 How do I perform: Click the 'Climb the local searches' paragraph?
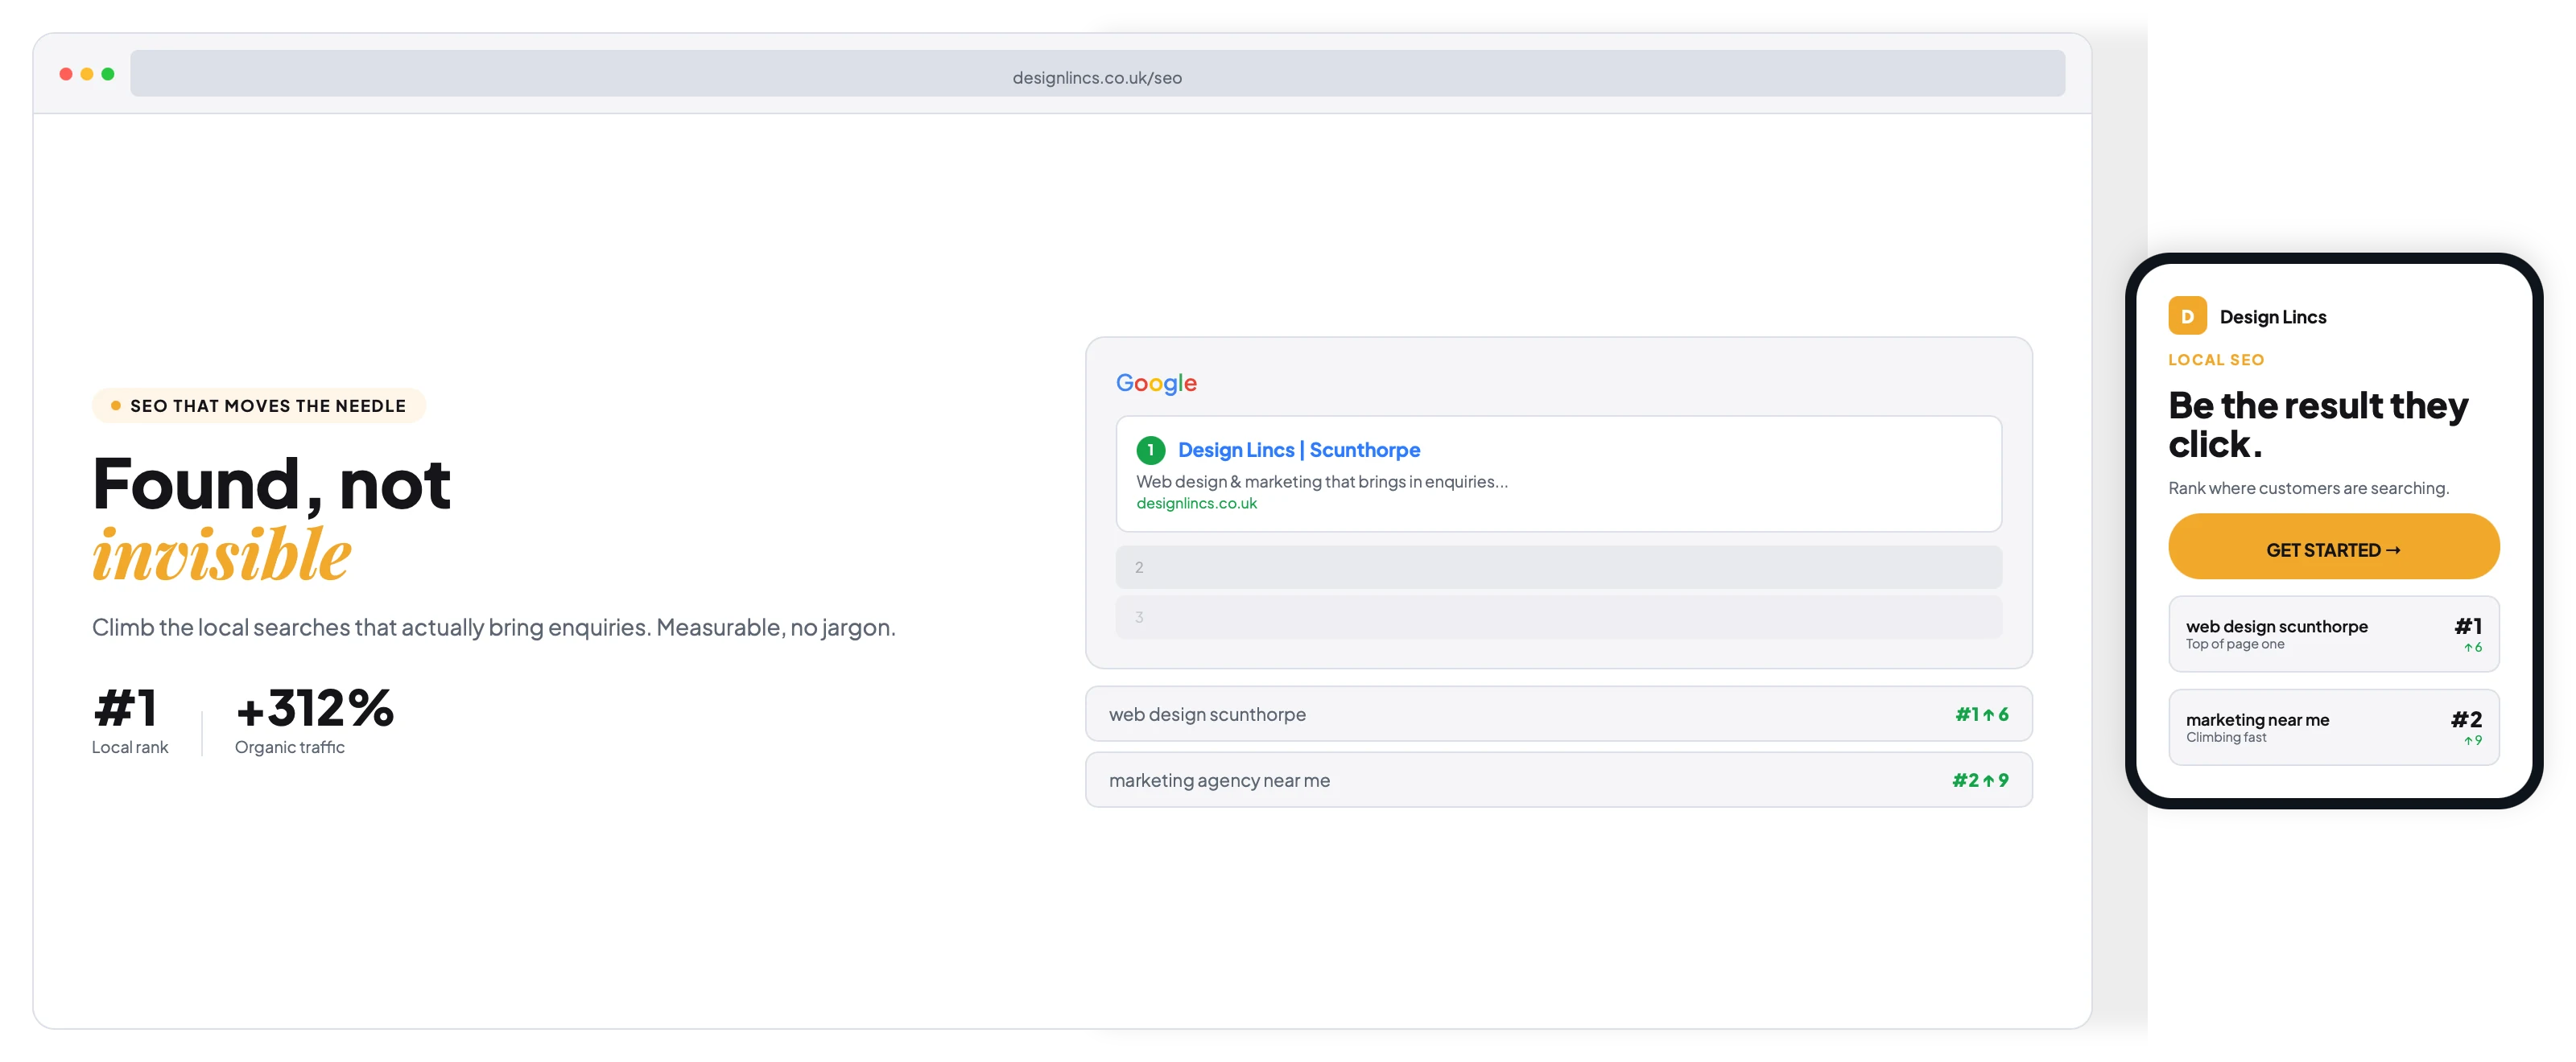pyautogui.click(x=493, y=628)
